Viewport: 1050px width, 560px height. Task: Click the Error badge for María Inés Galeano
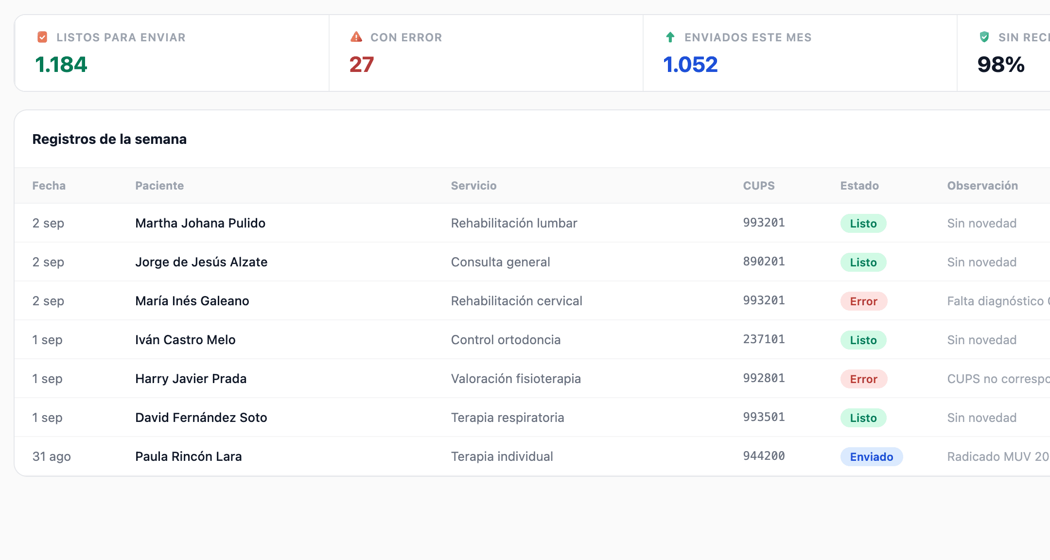pos(864,301)
